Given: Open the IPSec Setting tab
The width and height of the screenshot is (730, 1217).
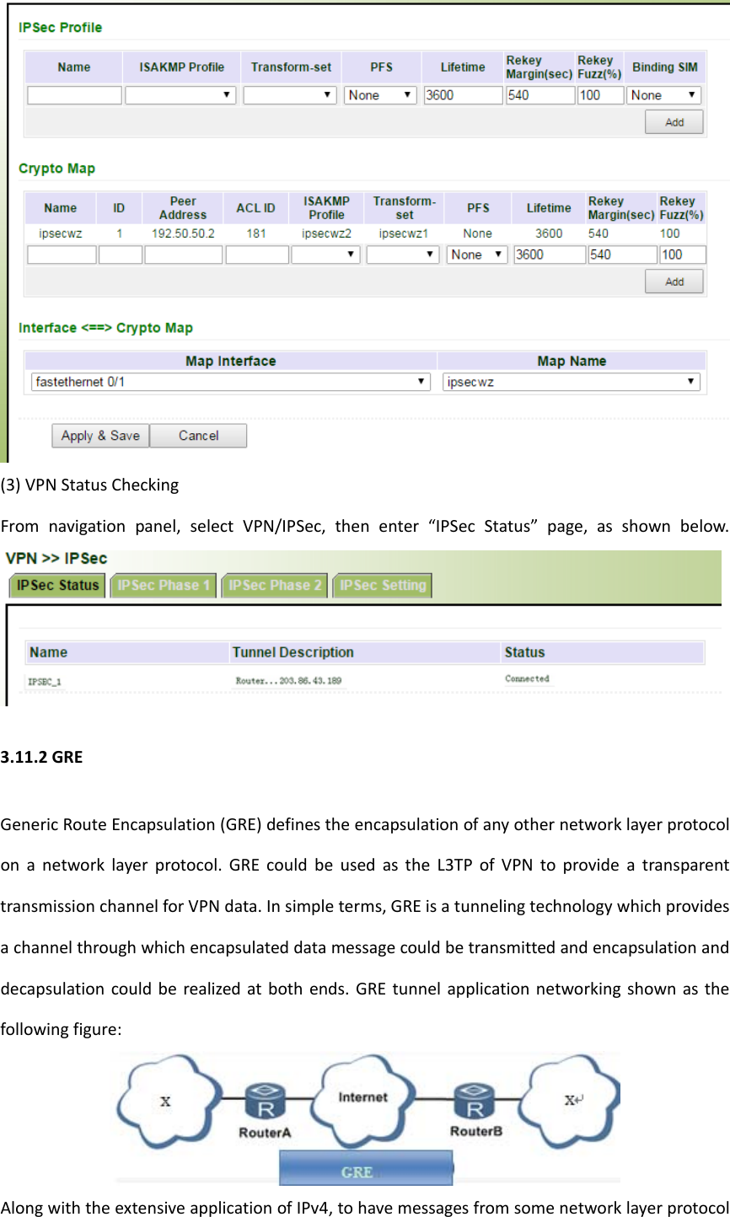Looking at the screenshot, I should pyautogui.click(x=382, y=585).
